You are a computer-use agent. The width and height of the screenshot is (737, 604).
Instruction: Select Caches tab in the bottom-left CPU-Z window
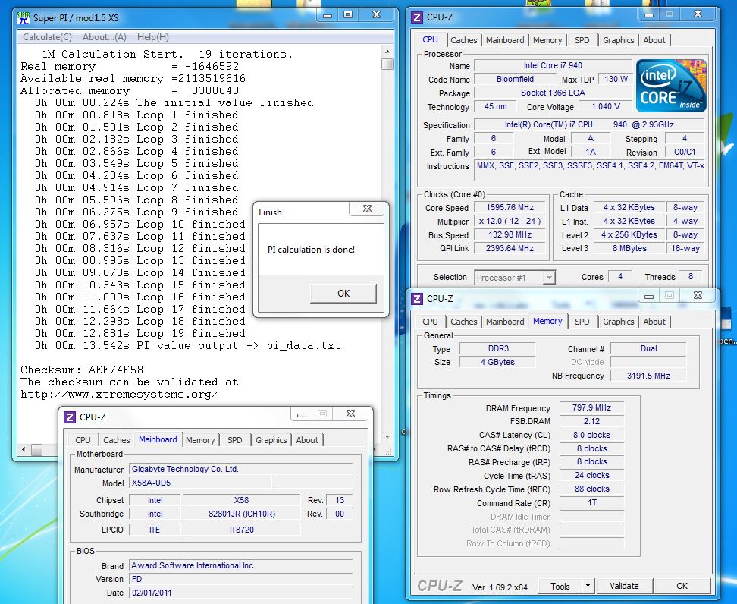point(116,440)
